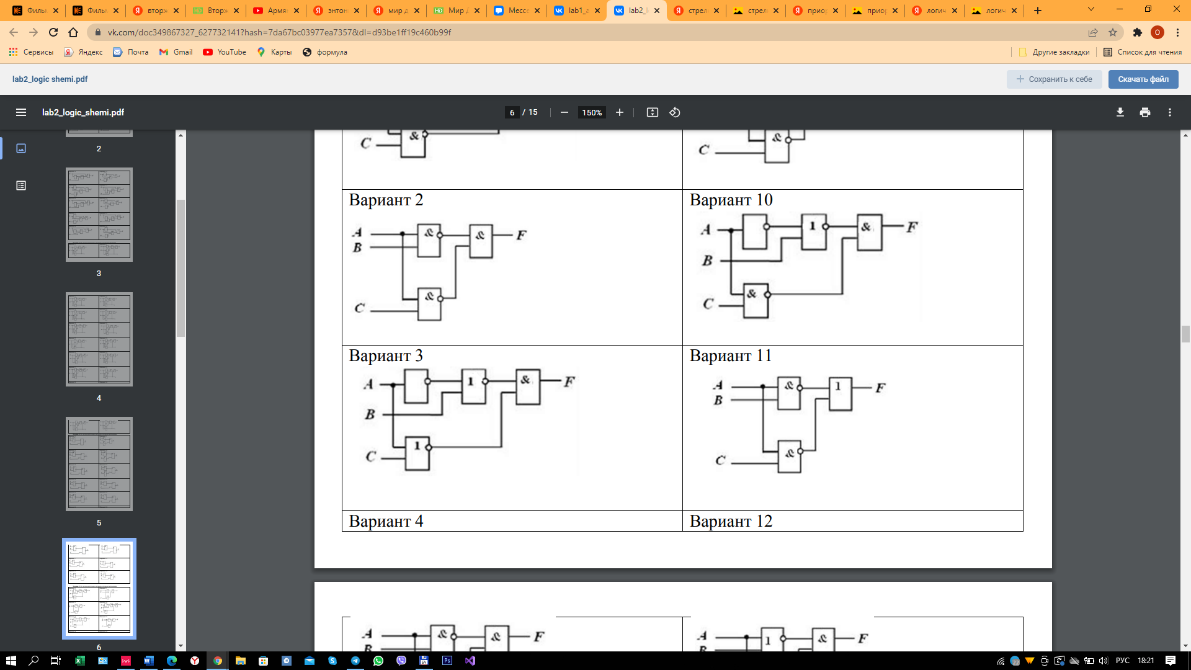Bookmark this page with star icon
1191x670 pixels.
click(1113, 32)
